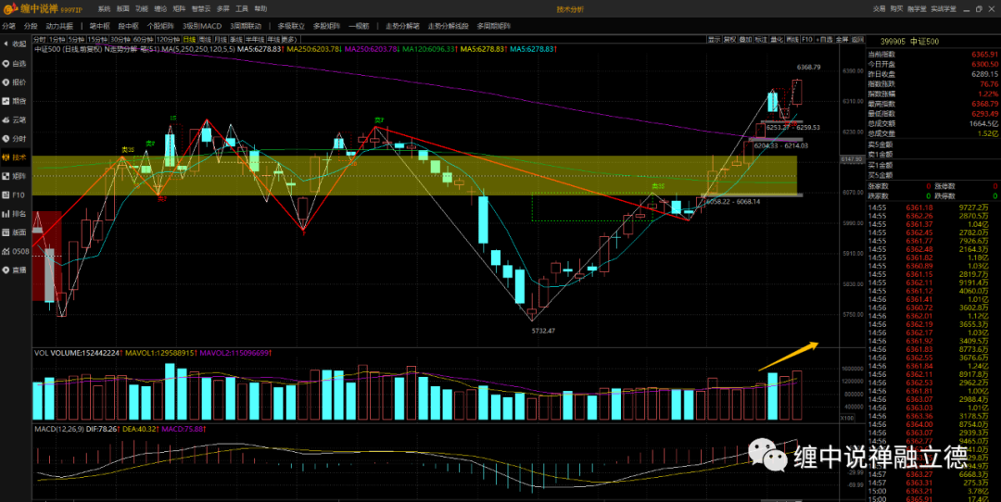Open 直播 live broadcast in sidebar

pyautogui.click(x=16, y=270)
